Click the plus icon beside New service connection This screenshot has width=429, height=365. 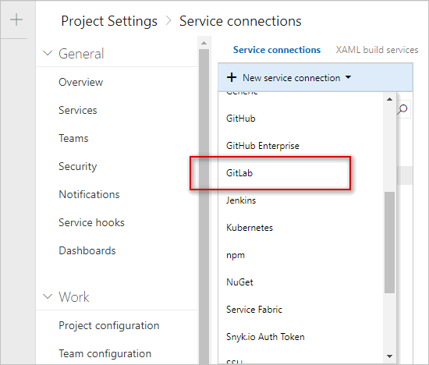click(x=232, y=77)
